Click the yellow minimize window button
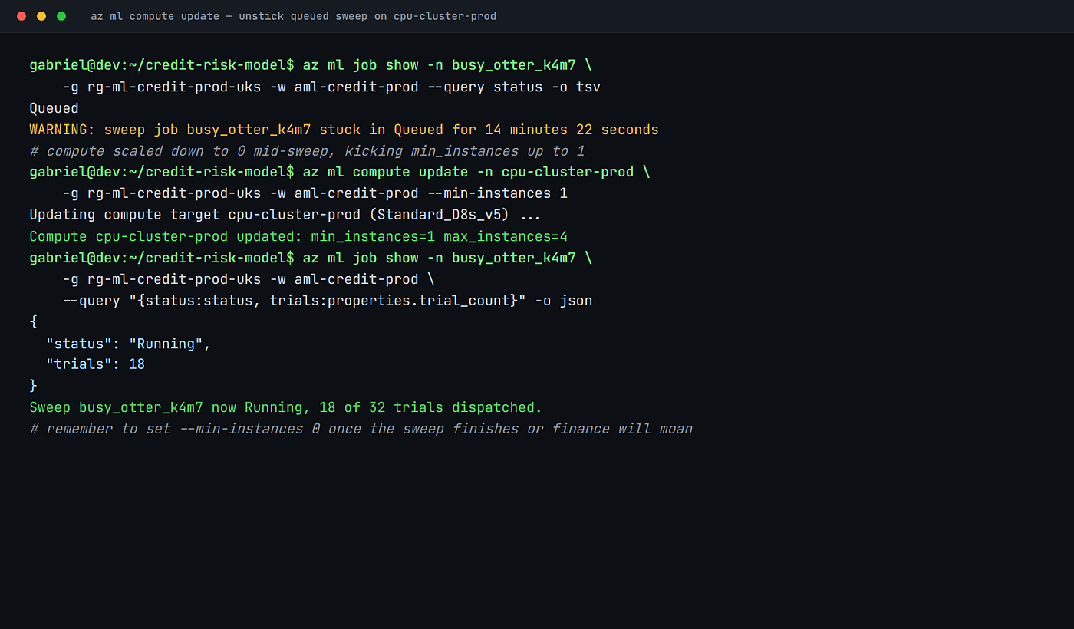 coord(41,16)
